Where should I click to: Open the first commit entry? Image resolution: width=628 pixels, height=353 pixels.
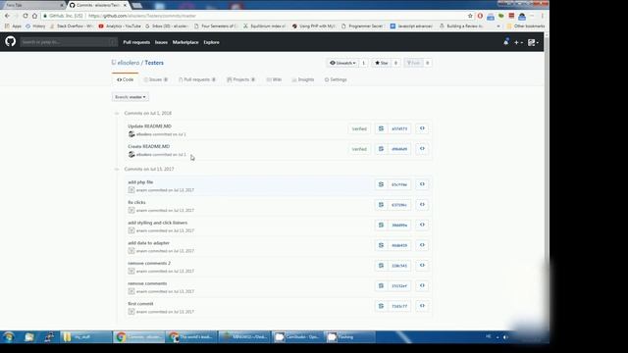140,304
